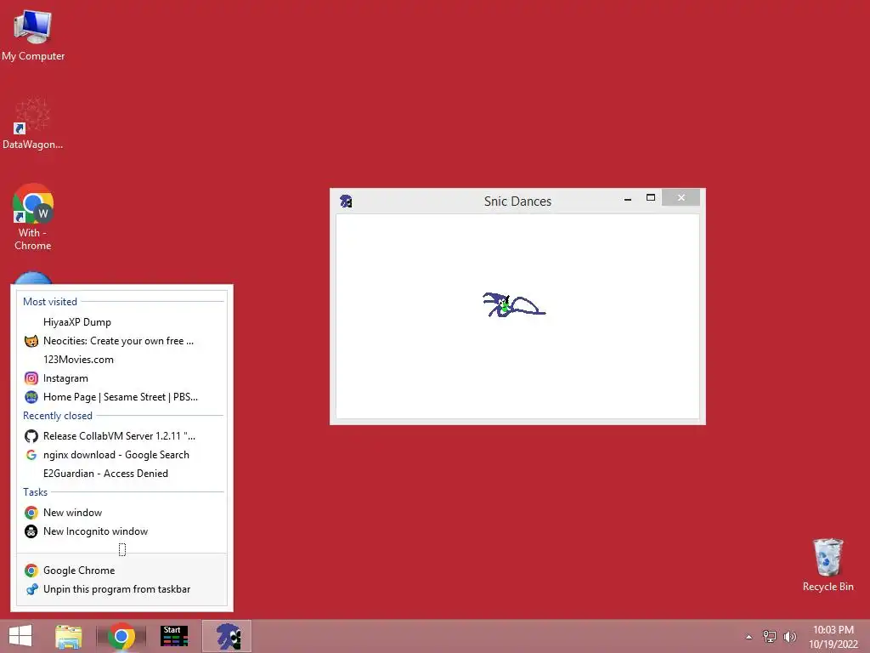The image size is (870, 653).
Task: Close the Snic Dances window
Action: tap(681, 197)
